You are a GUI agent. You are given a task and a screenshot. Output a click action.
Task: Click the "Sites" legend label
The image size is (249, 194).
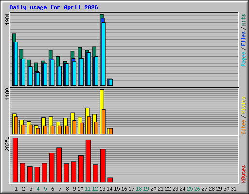(x=243, y=127)
